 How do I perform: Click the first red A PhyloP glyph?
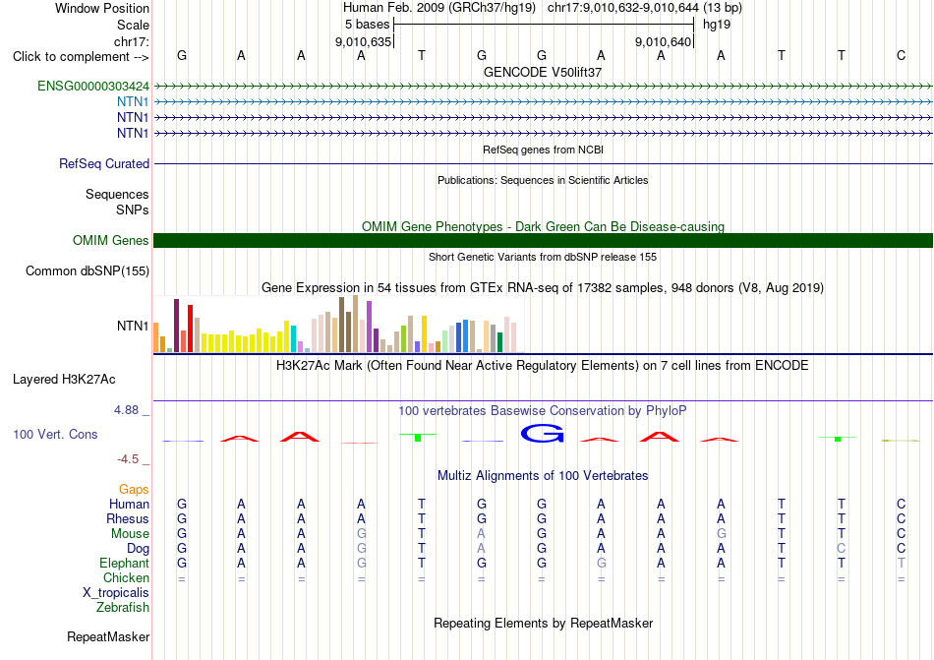240,439
